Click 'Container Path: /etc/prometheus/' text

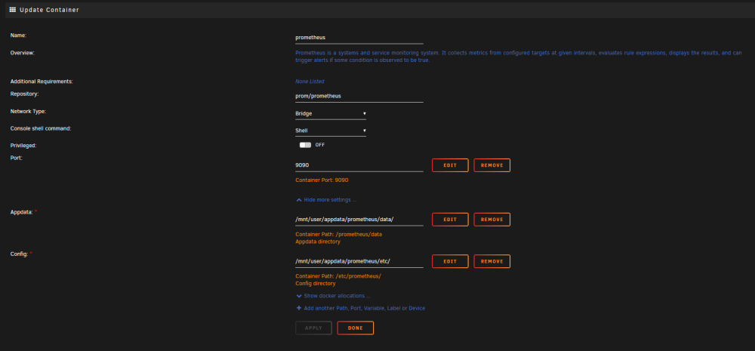[x=338, y=276]
